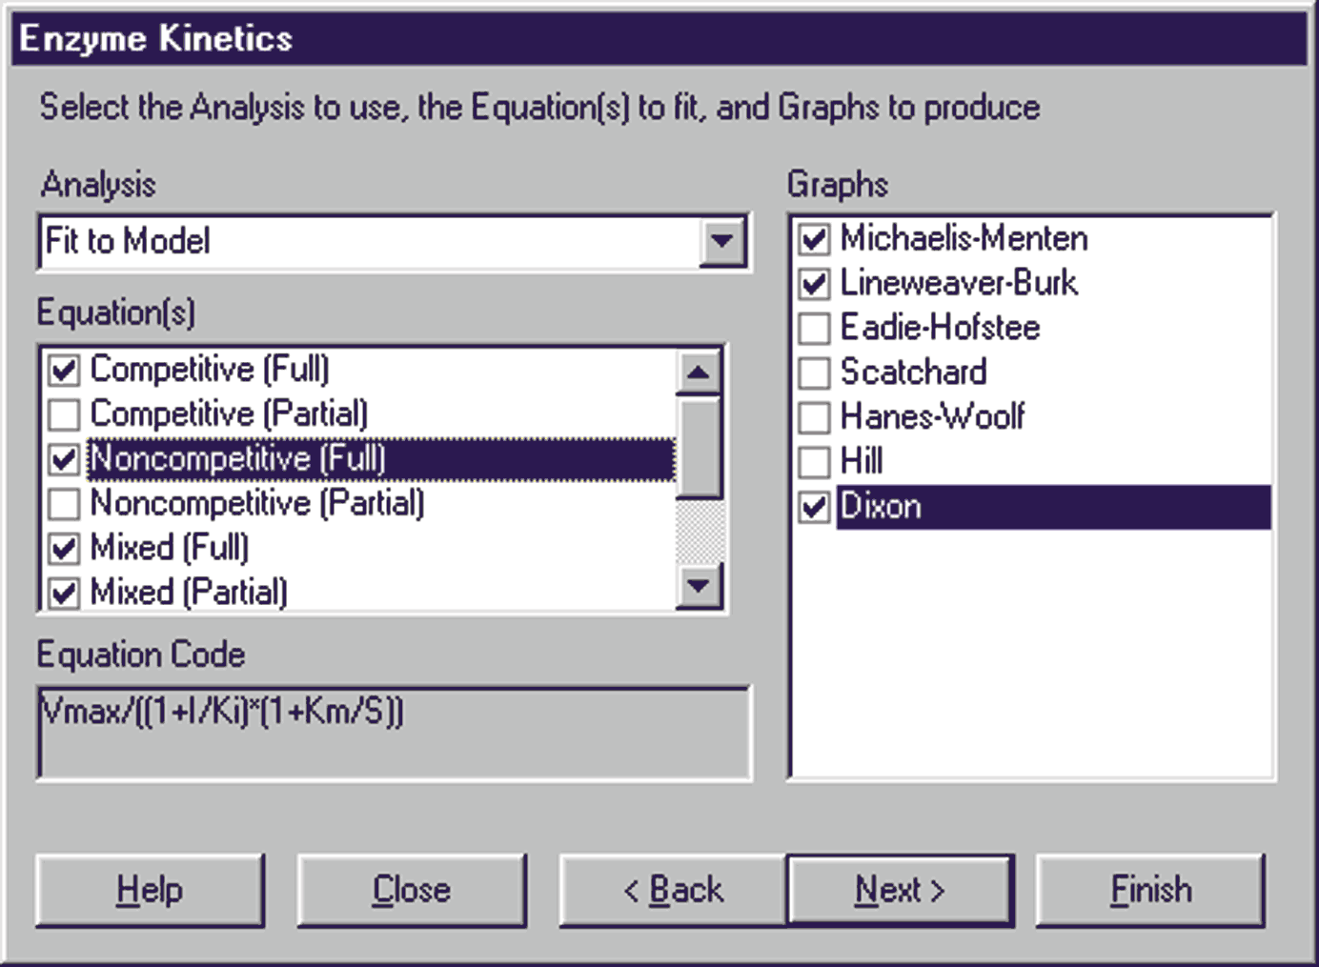Toggle the Mixed (Partial) checkbox
1319x967 pixels.
64,593
